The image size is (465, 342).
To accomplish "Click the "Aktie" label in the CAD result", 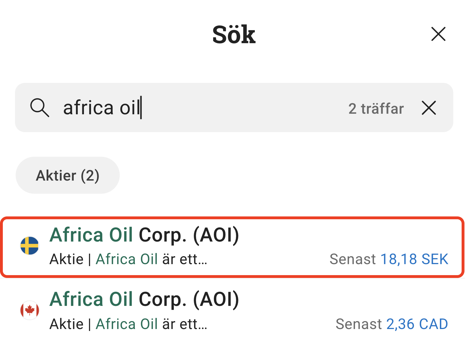I will 66,324.
